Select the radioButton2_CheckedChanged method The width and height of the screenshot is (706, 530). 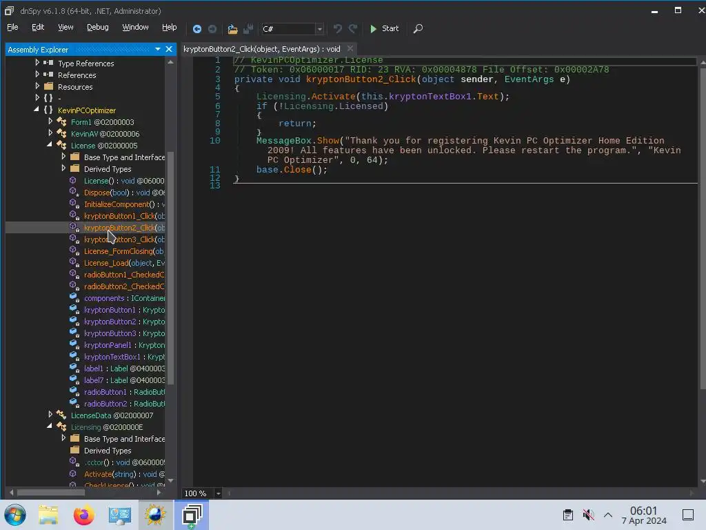(124, 286)
